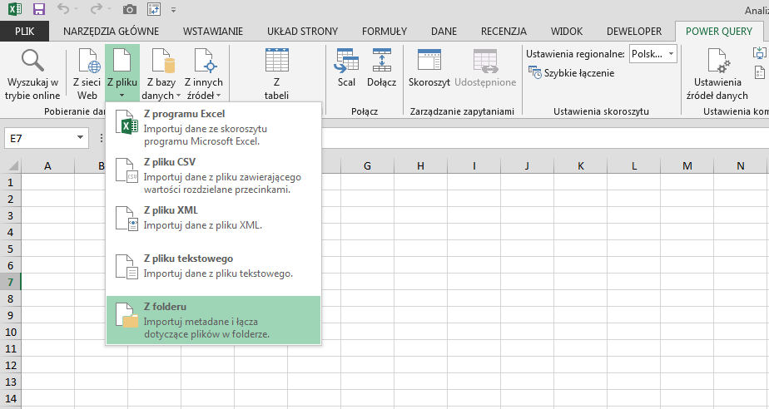This screenshot has height=409, width=769.
Task: Select column H header
Action: 420,166
